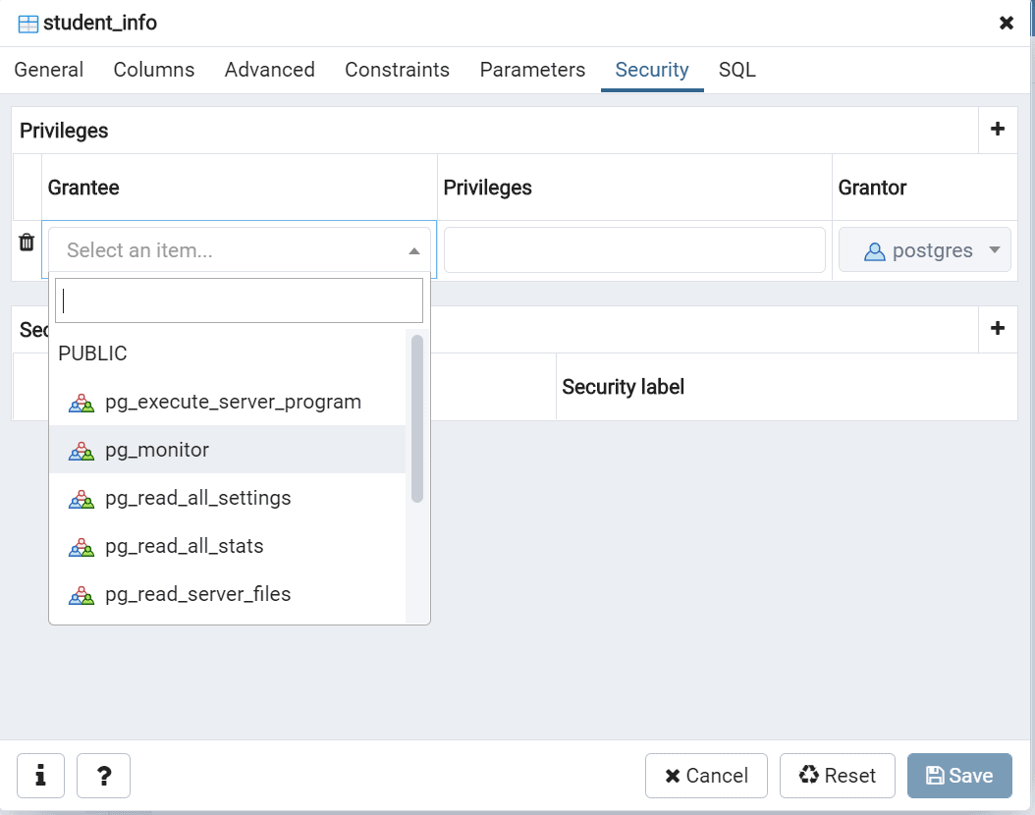Switch to the Columns tab
This screenshot has height=815, width=1035.
[154, 70]
